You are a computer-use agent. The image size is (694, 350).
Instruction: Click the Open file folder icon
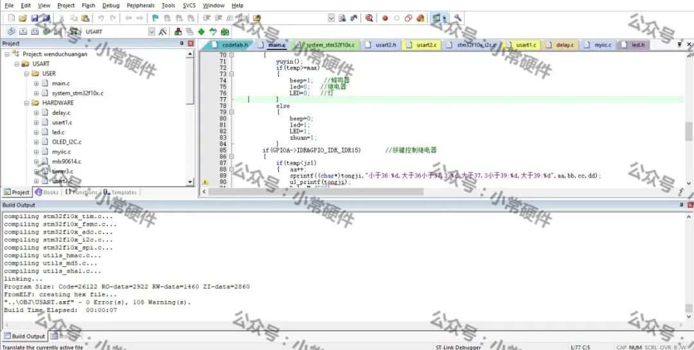pos(23,18)
